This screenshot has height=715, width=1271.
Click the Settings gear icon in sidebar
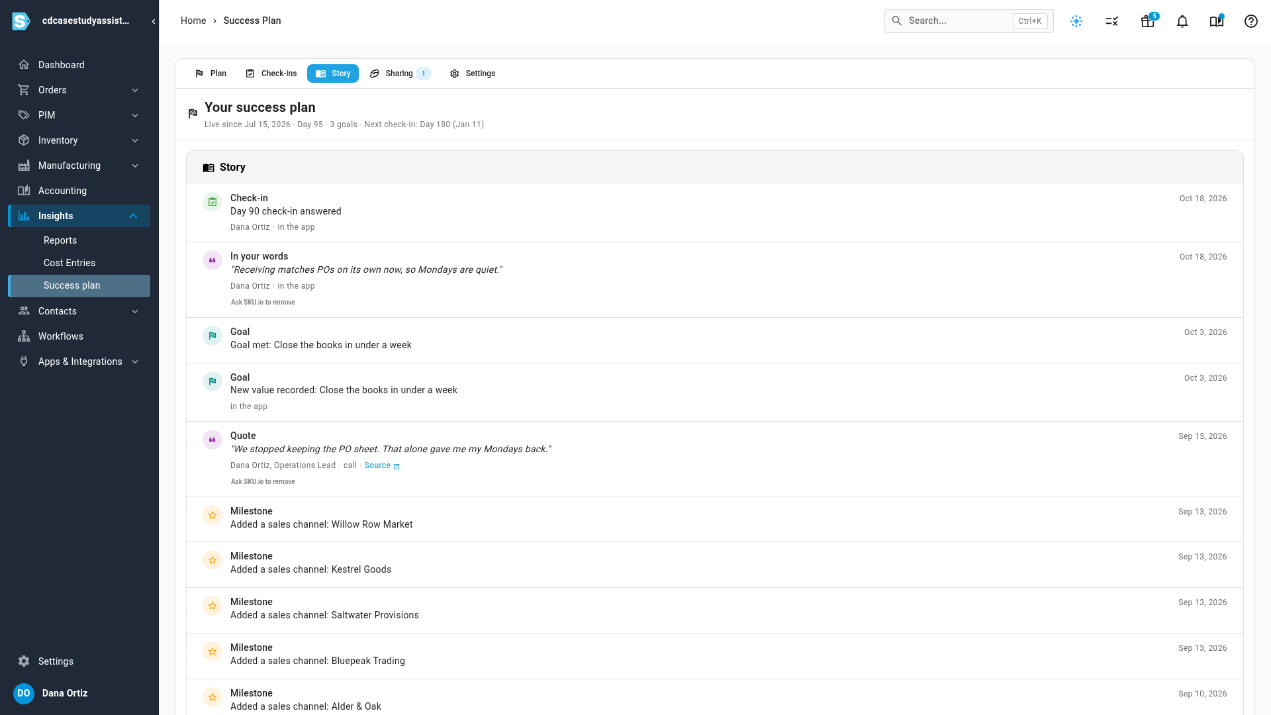tap(24, 661)
